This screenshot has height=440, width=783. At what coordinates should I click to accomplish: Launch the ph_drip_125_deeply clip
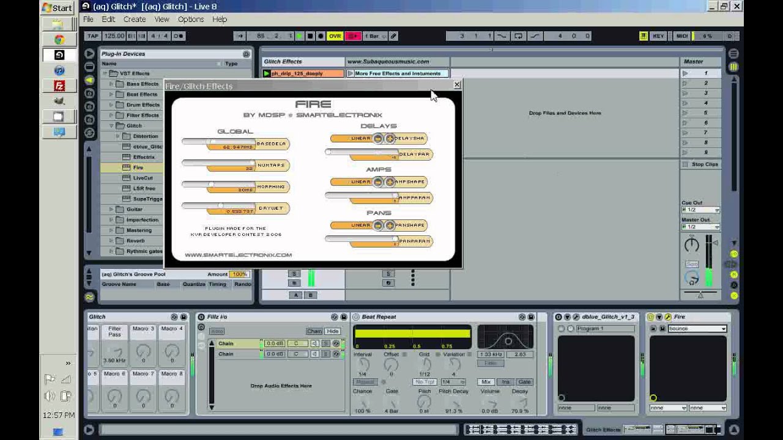(x=267, y=73)
